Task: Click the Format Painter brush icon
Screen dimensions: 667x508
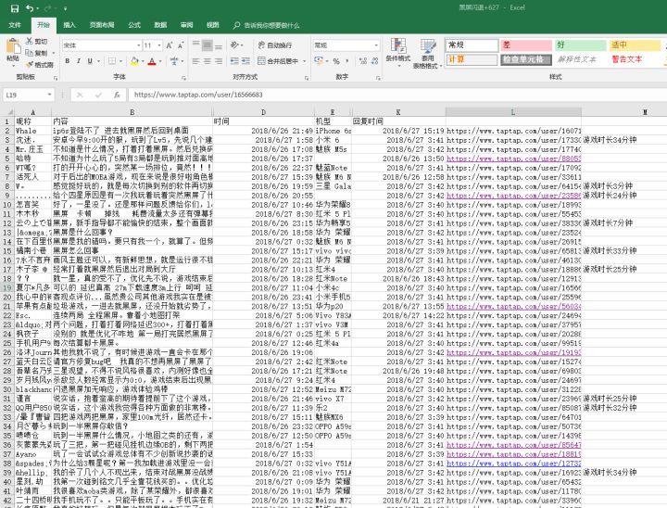Action: [x=30, y=65]
